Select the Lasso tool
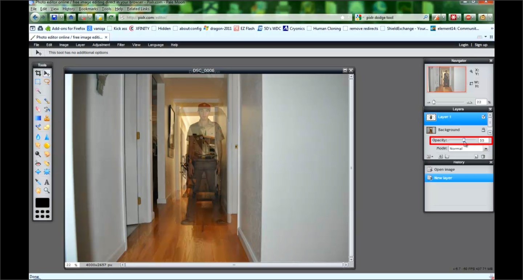 (47, 82)
